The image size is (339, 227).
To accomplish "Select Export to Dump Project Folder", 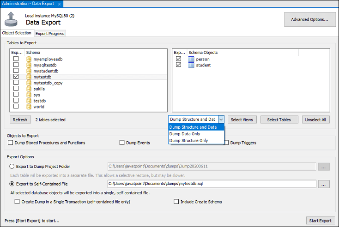I will [x=12, y=166].
